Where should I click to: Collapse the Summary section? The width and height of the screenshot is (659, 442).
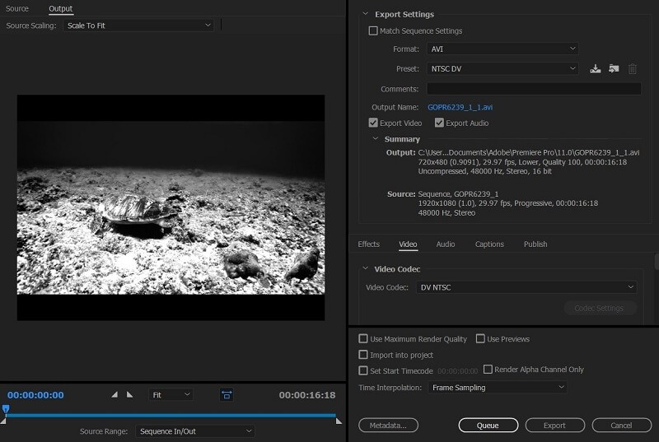[x=376, y=138]
